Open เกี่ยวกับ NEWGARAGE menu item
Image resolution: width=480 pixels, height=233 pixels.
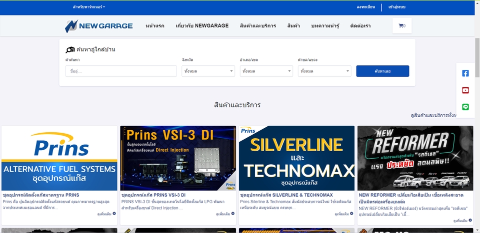click(x=202, y=26)
